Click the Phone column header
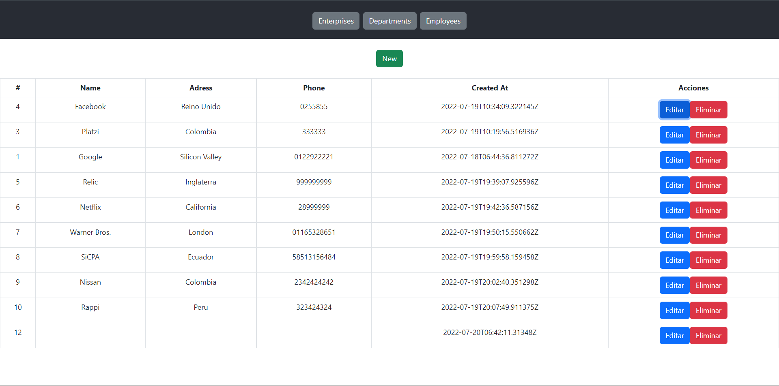Viewport: 779px width, 386px height. click(314, 88)
